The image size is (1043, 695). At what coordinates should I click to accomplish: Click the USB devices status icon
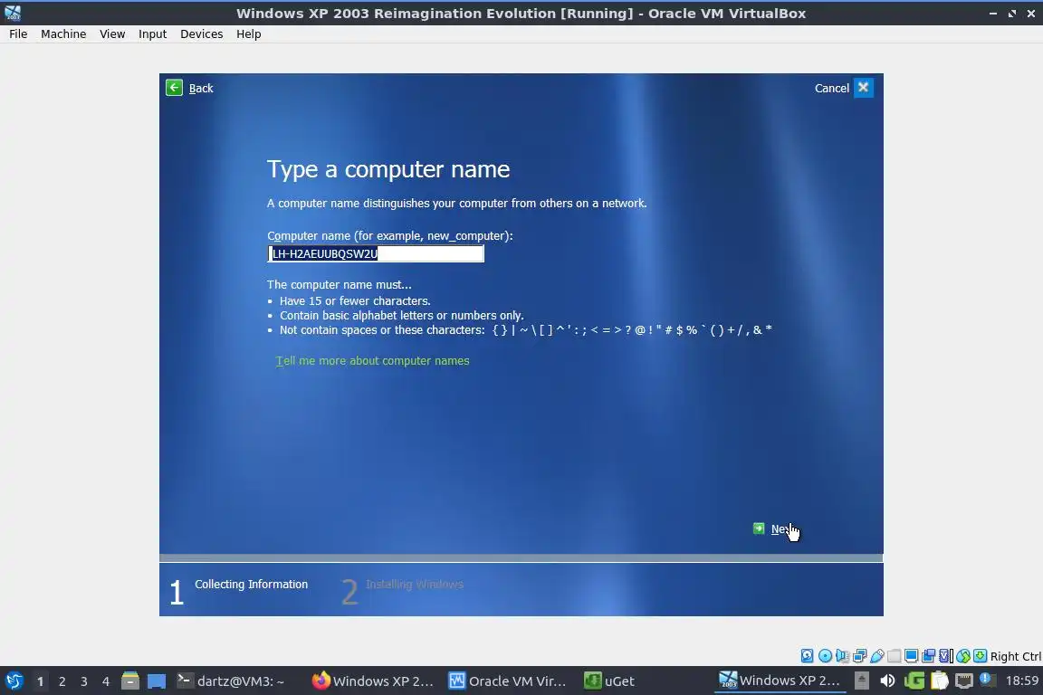(876, 656)
